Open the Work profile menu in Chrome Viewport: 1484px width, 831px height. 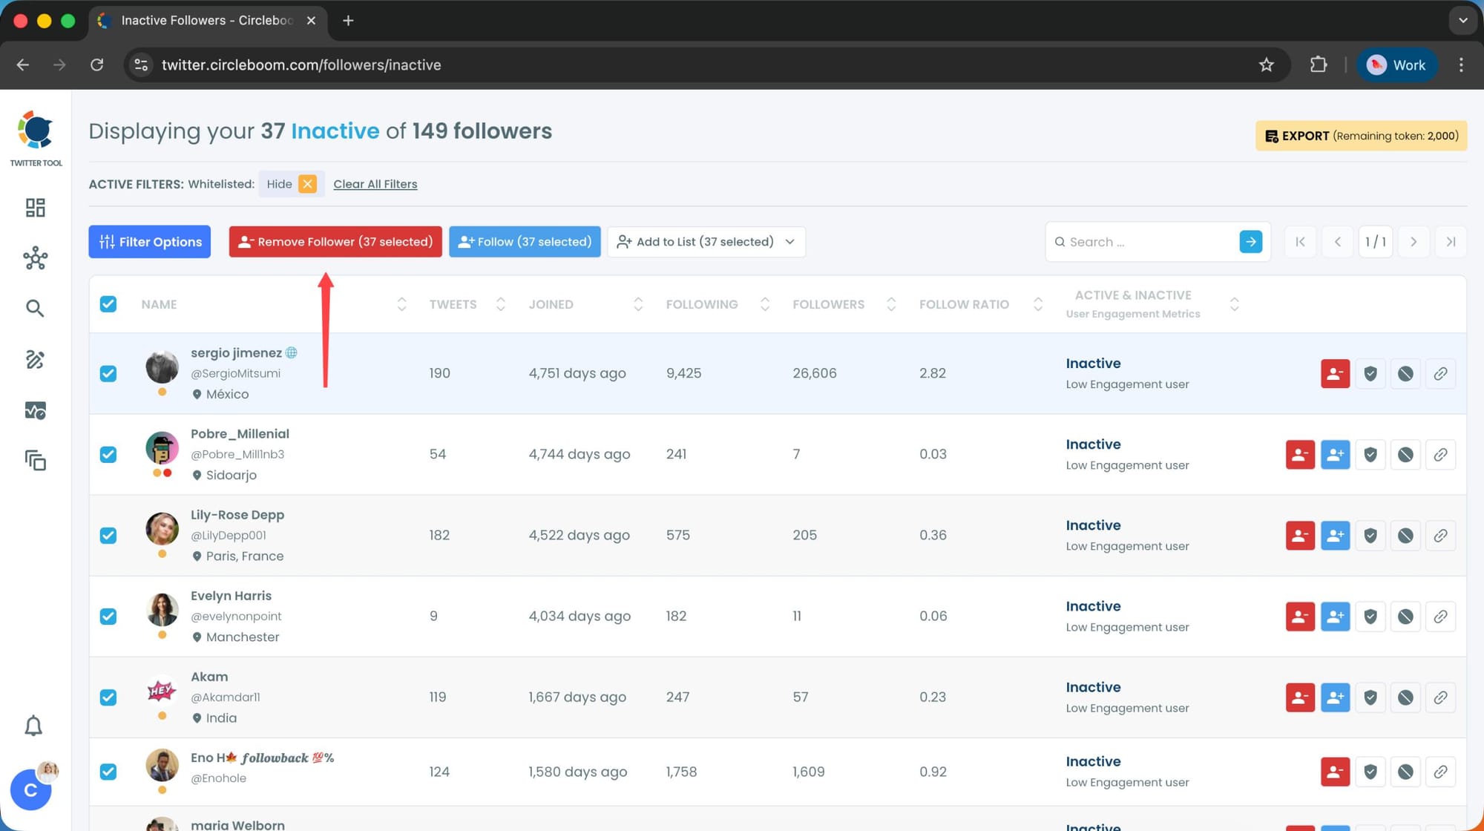1396,65
